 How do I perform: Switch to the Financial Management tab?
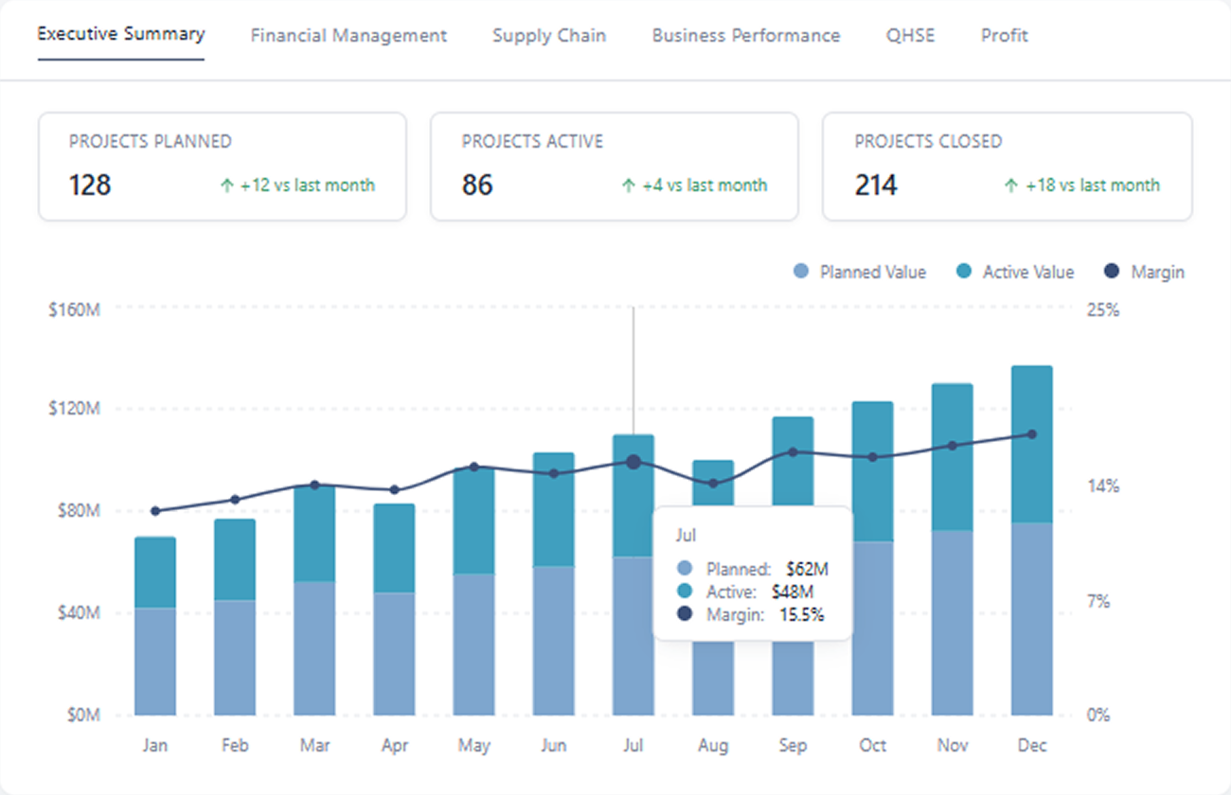tap(348, 35)
